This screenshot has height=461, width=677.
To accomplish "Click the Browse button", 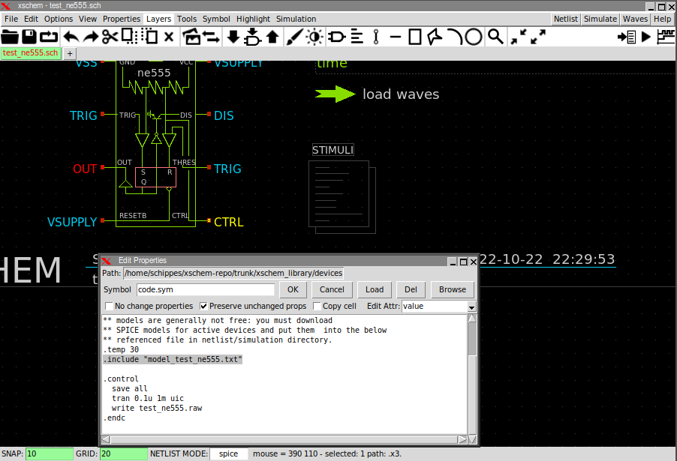I will (x=452, y=289).
